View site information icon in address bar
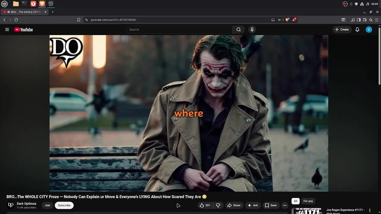The height and width of the screenshot is (214, 381). coord(87,20)
